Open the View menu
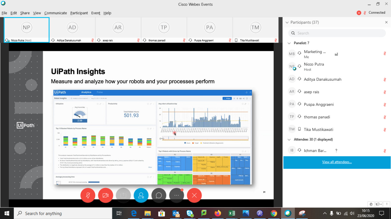 click(37, 13)
